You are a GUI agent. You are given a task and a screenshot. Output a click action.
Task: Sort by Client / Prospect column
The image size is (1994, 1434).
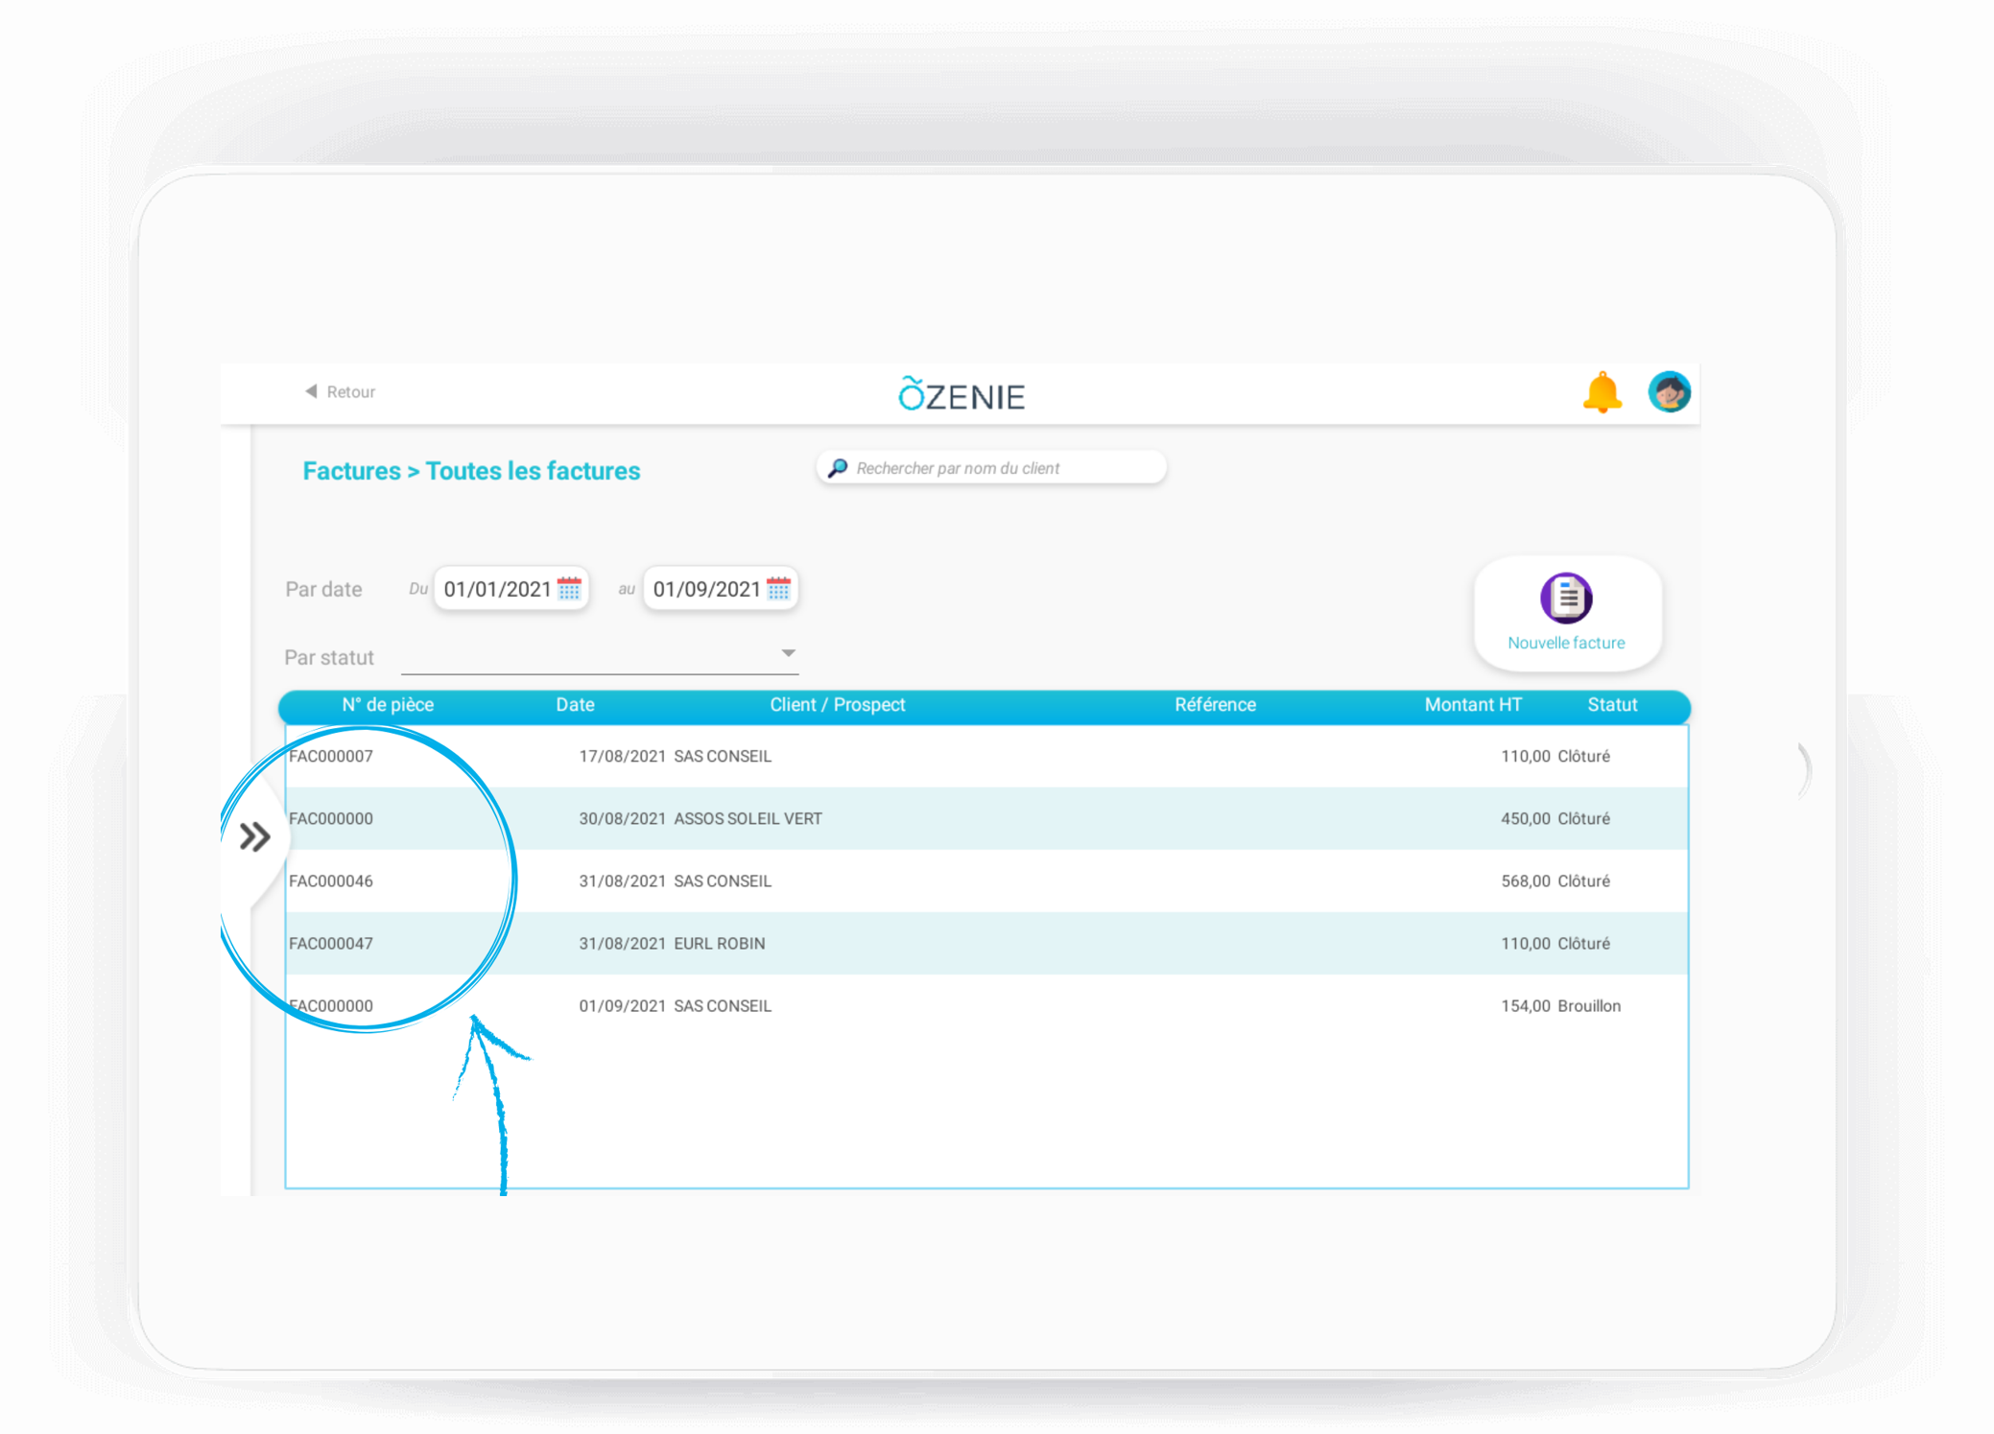pyautogui.click(x=837, y=705)
